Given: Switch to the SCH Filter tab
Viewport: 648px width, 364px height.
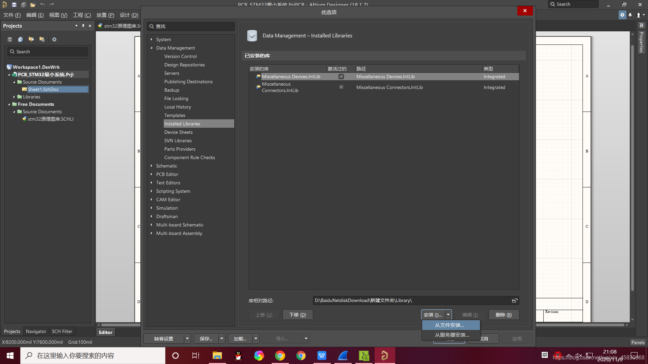Looking at the screenshot, I should [62, 331].
